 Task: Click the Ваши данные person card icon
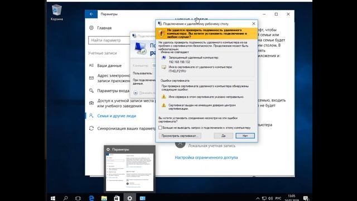point(91,65)
